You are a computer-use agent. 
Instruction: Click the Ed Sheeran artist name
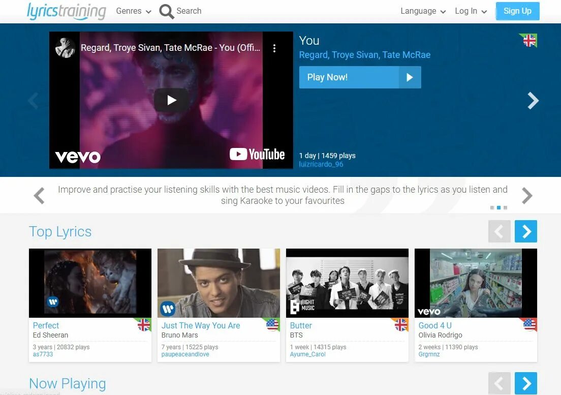[50, 335]
